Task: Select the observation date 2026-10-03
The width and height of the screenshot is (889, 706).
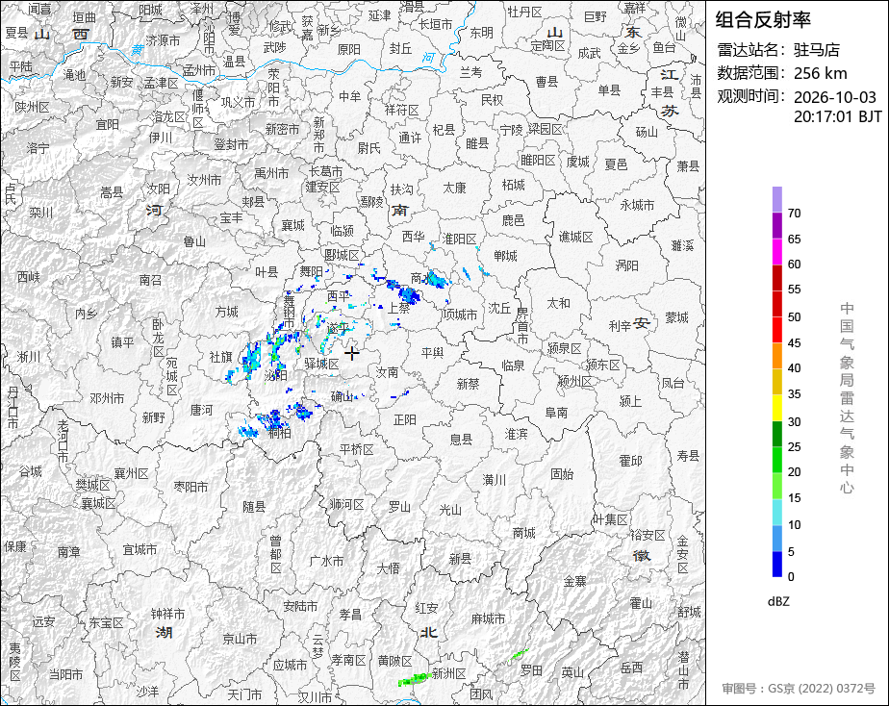Action: (x=834, y=97)
